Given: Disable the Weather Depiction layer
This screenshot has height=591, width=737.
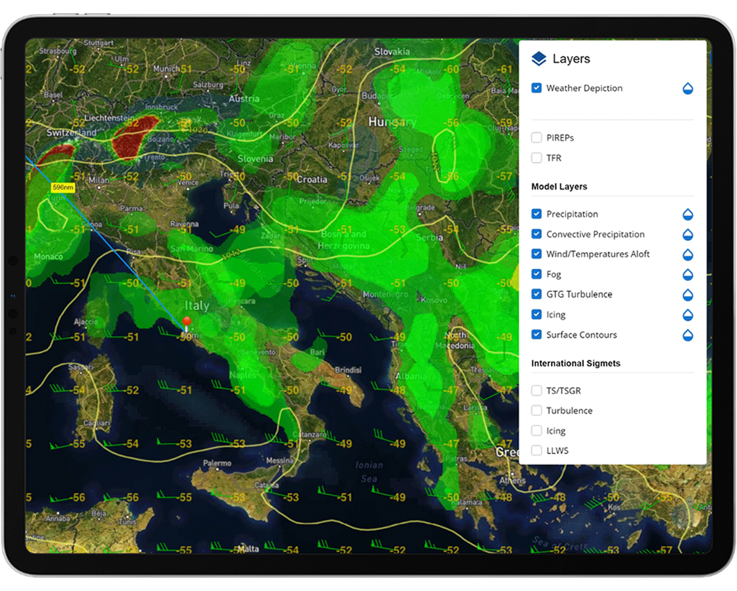Looking at the screenshot, I should pos(536,88).
